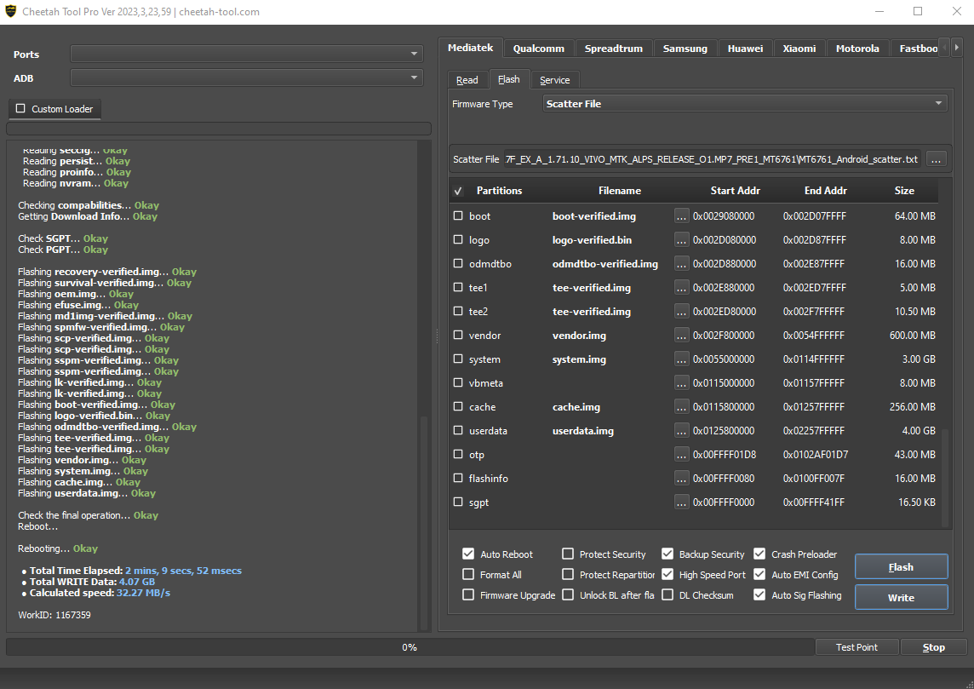This screenshot has width=974, height=689.
Task: Click the Partitions column header
Action: pyautogui.click(x=500, y=191)
